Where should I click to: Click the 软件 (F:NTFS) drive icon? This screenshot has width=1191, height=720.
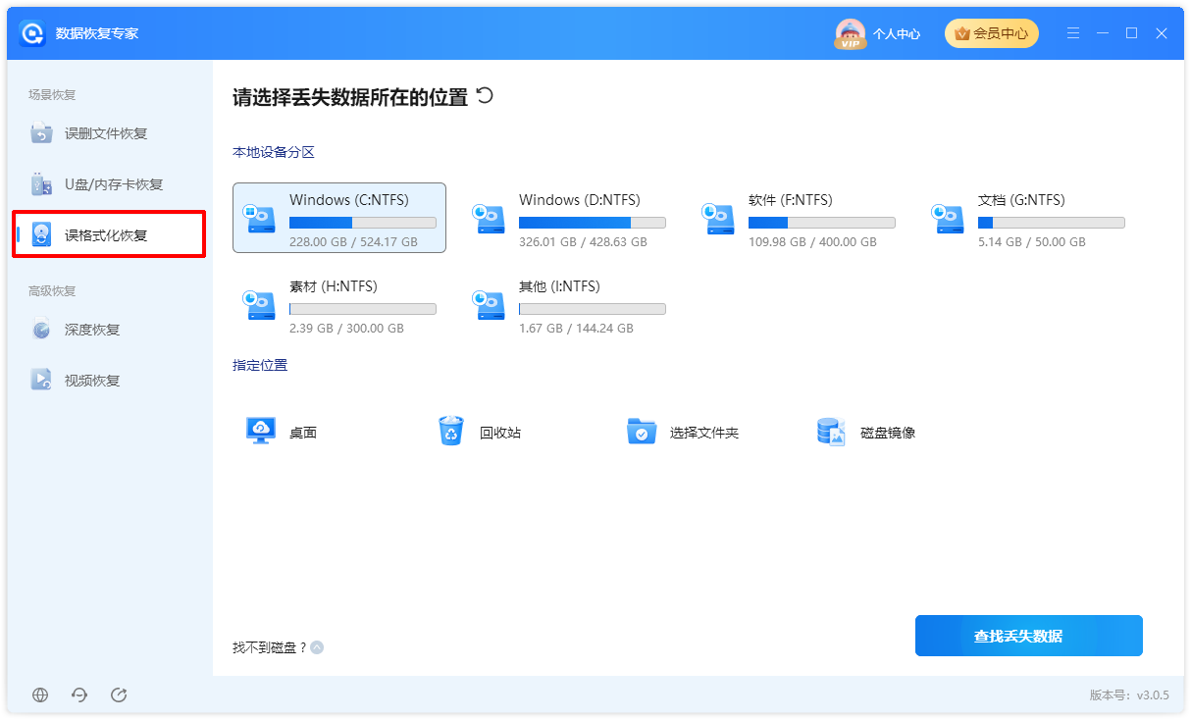pyautogui.click(x=719, y=218)
